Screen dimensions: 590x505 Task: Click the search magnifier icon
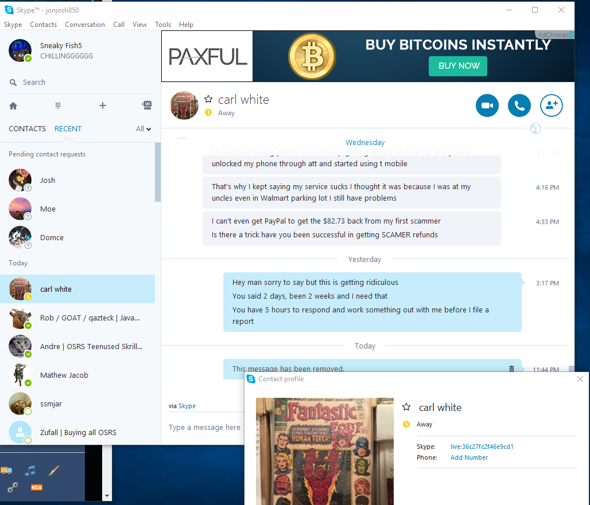click(13, 83)
